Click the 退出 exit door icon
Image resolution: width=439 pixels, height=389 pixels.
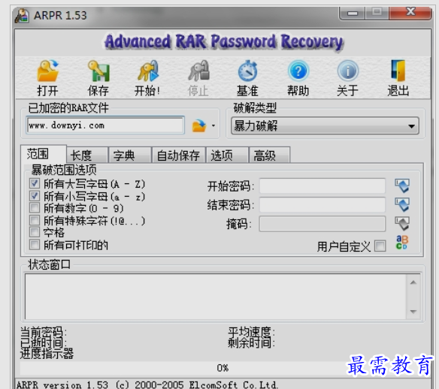[x=398, y=71]
